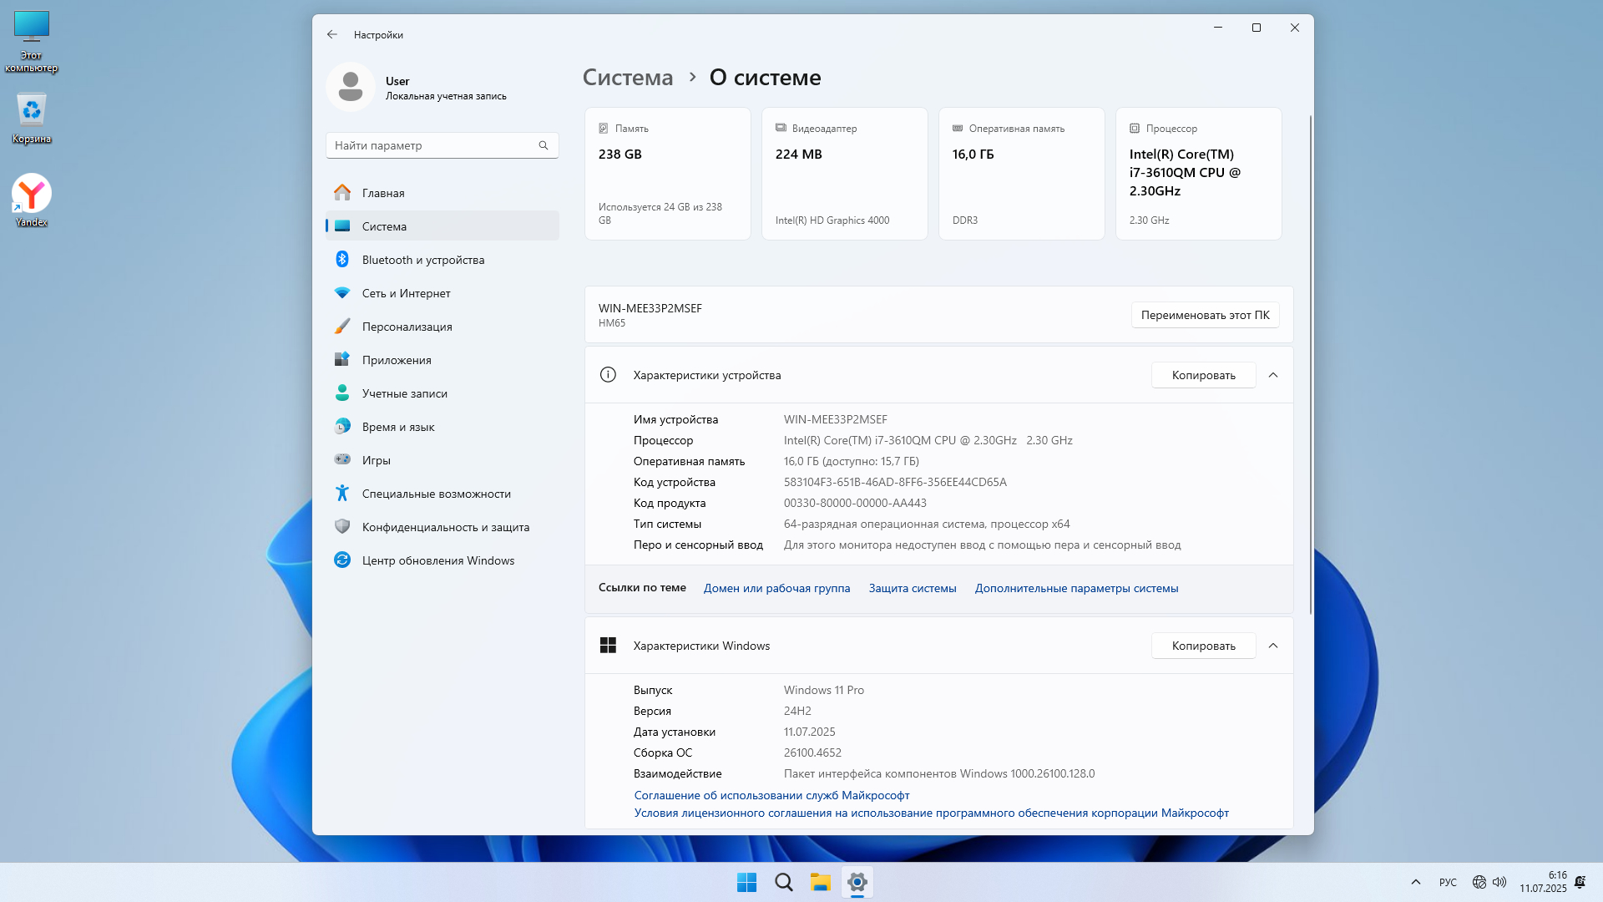This screenshot has width=1603, height=902.
Task: Collapse Характеристики Windows section
Action: click(x=1273, y=646)
